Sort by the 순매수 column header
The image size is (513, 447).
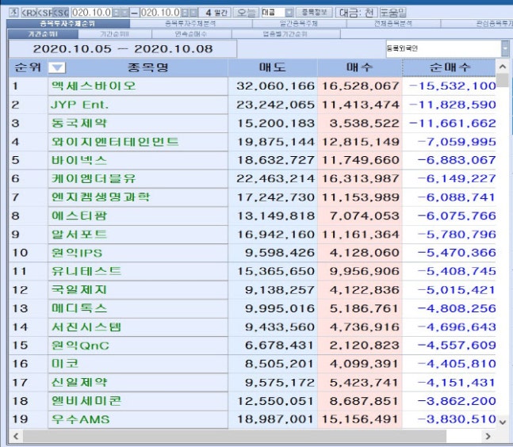[450, 67]
